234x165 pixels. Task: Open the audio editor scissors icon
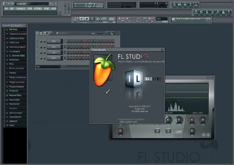tap(212, 12)
